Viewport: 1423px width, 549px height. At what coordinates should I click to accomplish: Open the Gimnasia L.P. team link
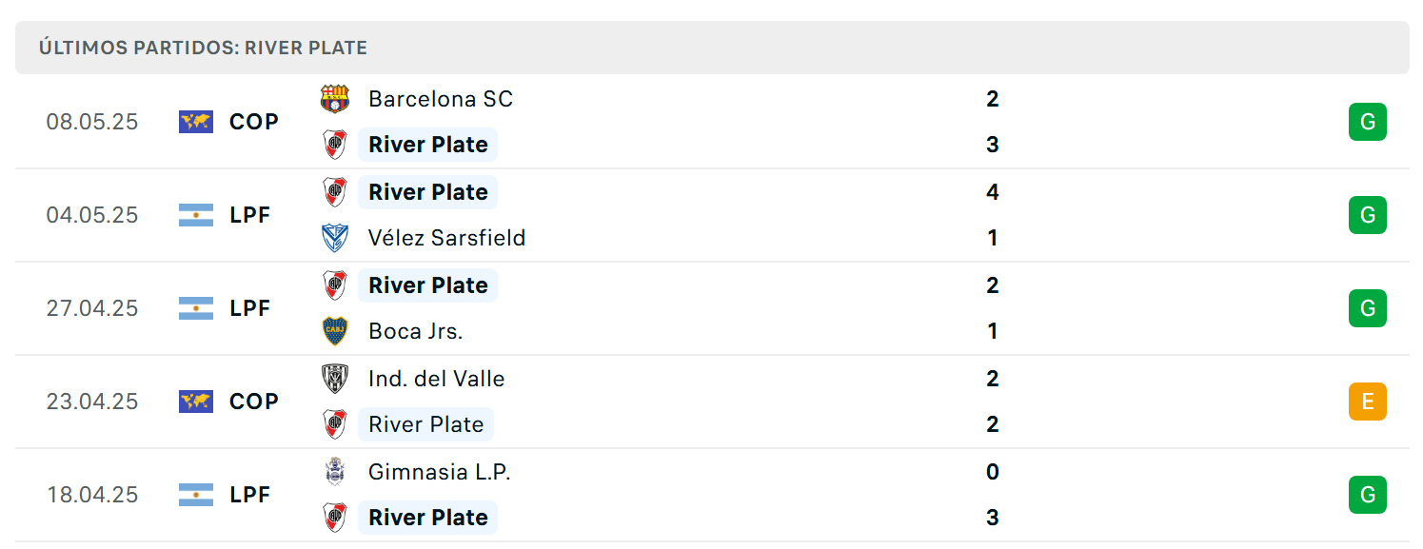point(440,472)
